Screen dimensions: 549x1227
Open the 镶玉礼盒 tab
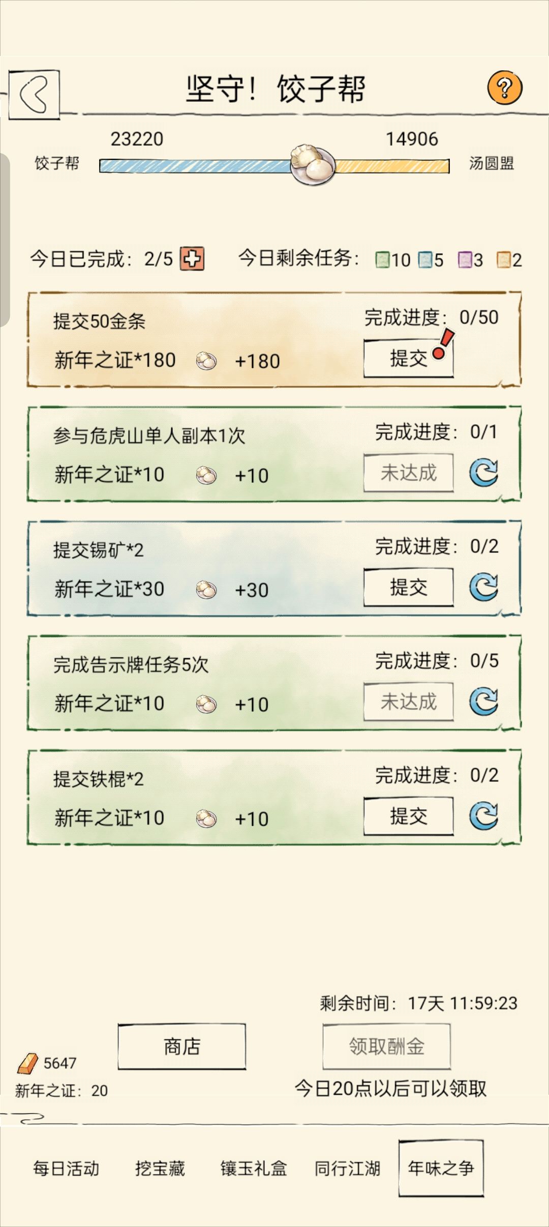point(254,1168)
